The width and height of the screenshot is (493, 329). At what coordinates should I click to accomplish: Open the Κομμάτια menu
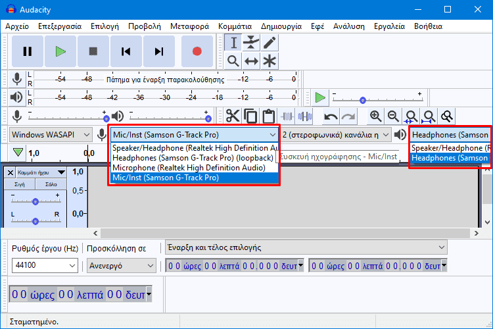point(235,26)
